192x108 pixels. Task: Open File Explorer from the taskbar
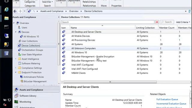(x=6, y=18)
